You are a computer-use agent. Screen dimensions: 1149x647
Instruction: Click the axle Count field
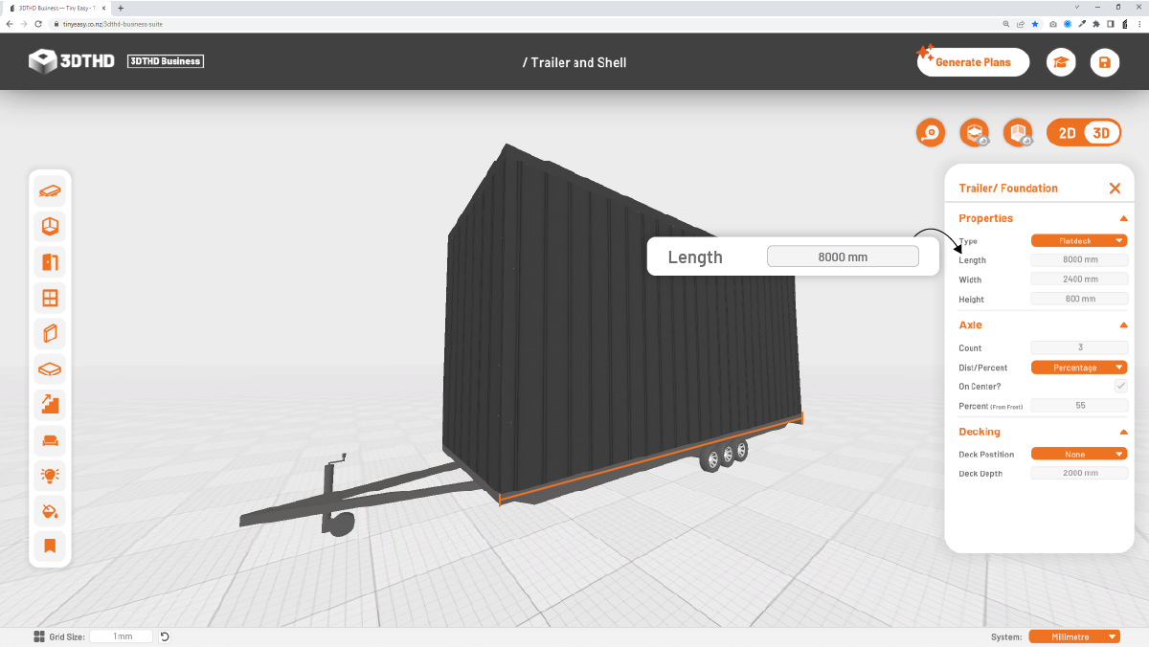(x=1079, y=348)
